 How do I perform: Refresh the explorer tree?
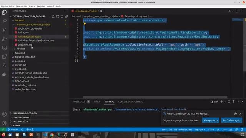click(x=62, y=16)
